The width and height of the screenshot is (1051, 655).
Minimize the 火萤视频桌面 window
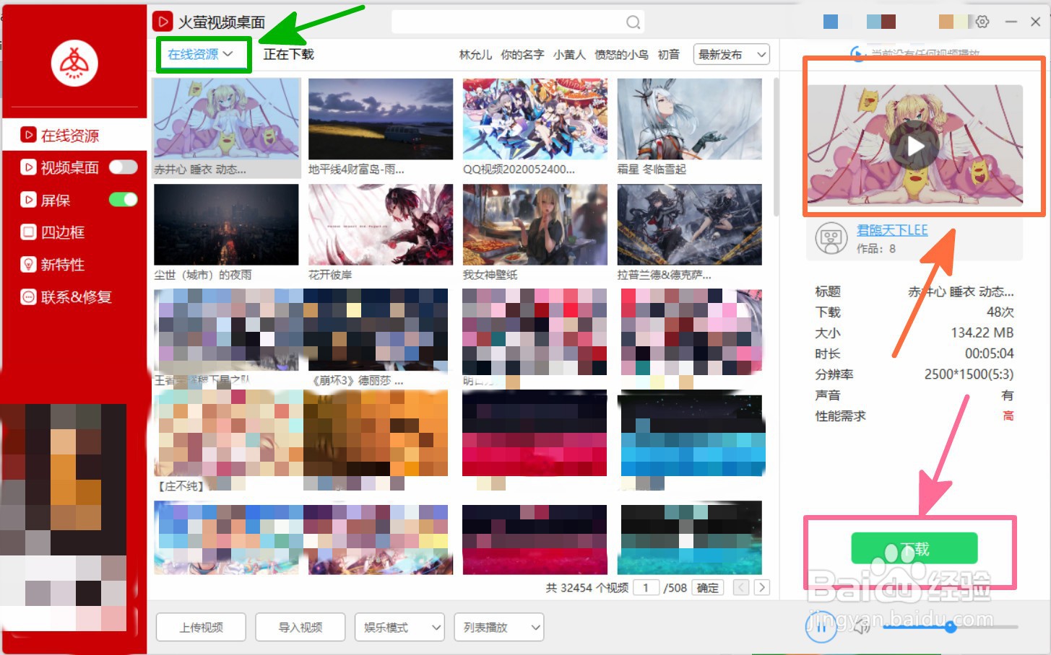pyautogui.click(x=1011, y=22)
